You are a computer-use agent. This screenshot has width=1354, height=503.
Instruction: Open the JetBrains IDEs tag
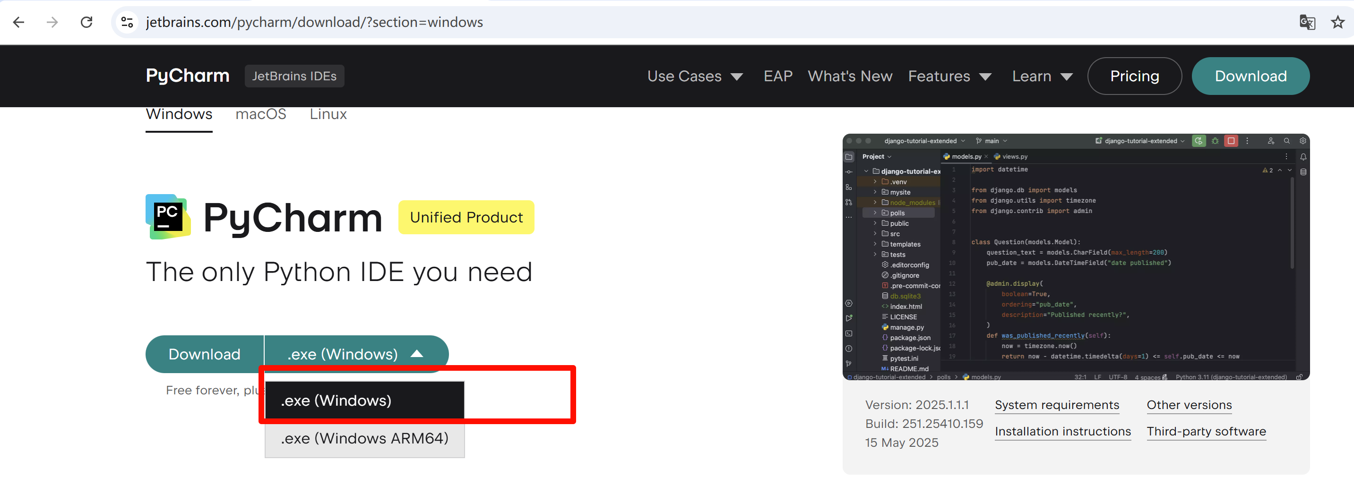point(294,76)
